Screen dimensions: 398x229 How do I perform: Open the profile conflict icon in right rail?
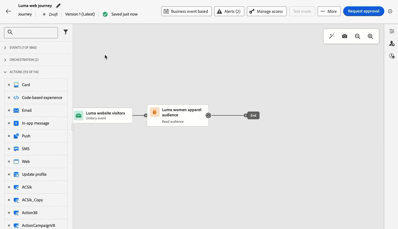[392, 44]
